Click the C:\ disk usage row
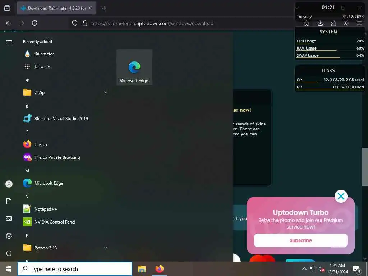The height and width of the screenshot is (276, 368). pyautogui.click(x=330, y=80)
